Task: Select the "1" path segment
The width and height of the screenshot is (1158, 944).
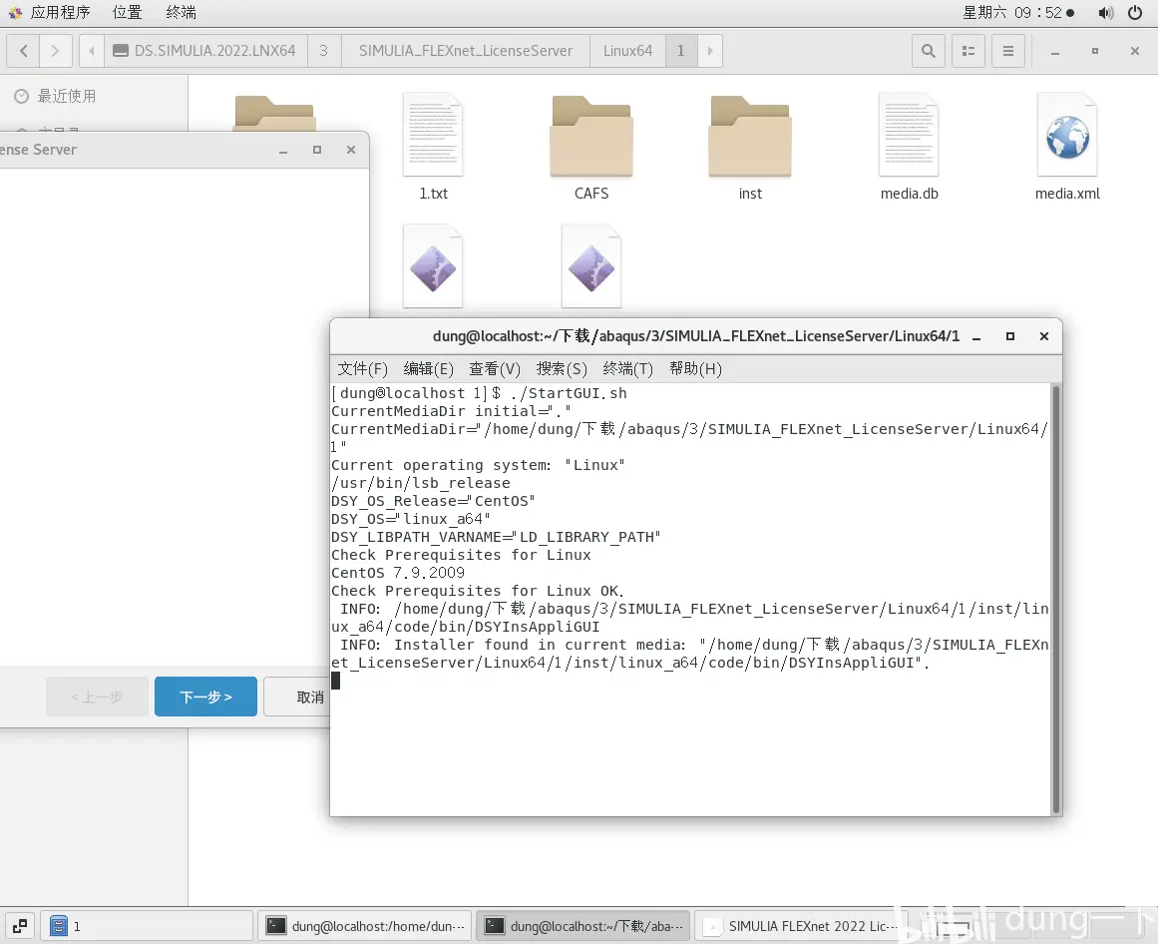Action: pos(681,51)
